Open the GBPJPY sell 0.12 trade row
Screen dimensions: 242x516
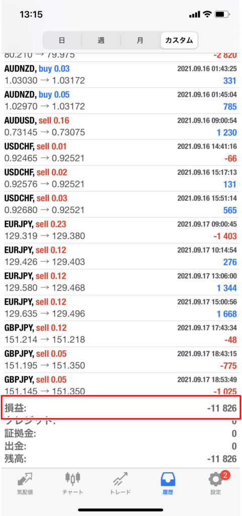pyautogui.click(x=121, y=334)
